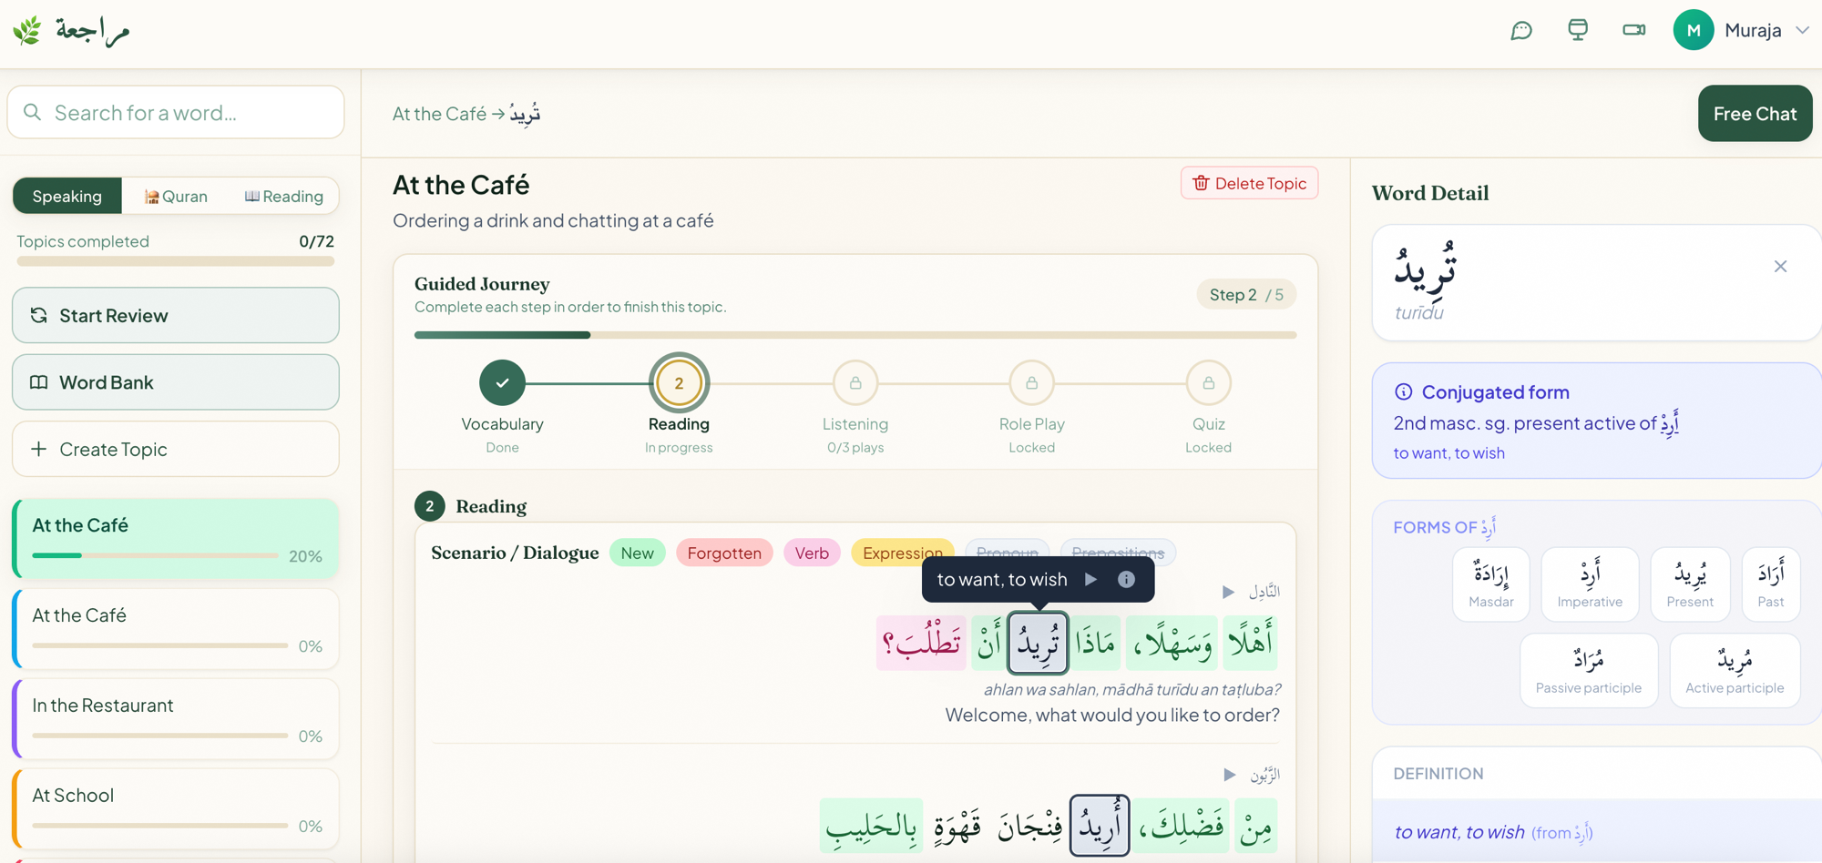Click the locked Quiz step icon
The height and width of the screenshot is (863, 1822).
1208,383
